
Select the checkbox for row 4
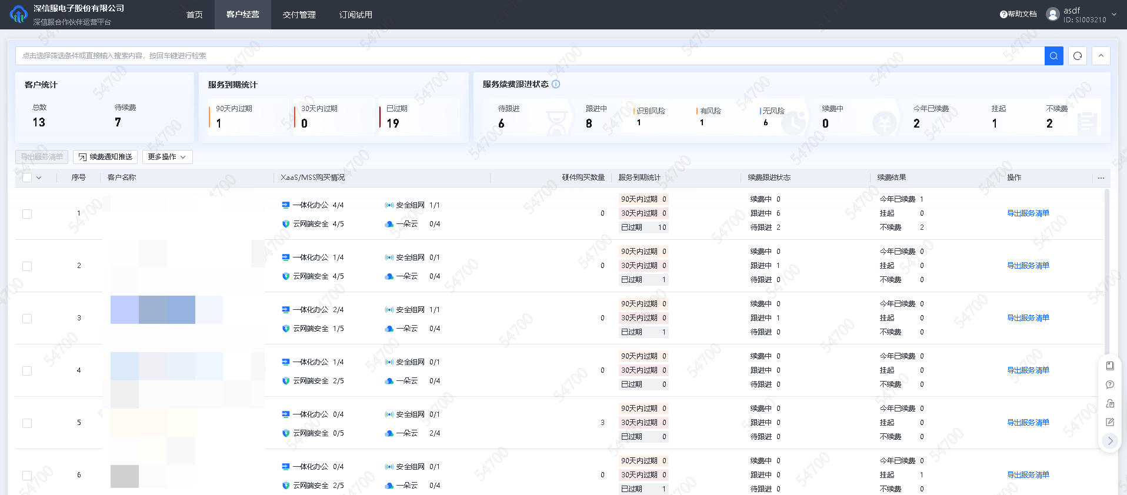27,371
